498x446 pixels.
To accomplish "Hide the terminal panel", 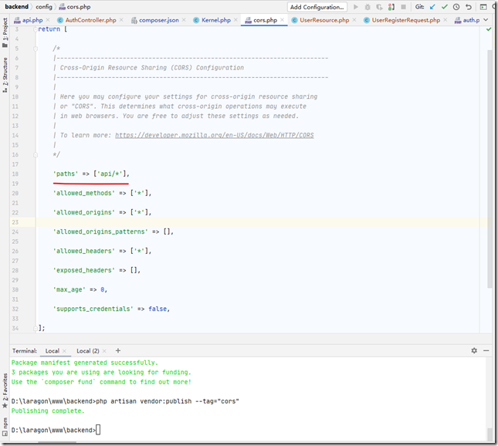I will (486, 350).
